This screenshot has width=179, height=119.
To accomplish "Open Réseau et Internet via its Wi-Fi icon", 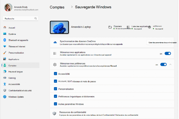I will (x=4, y=46).
